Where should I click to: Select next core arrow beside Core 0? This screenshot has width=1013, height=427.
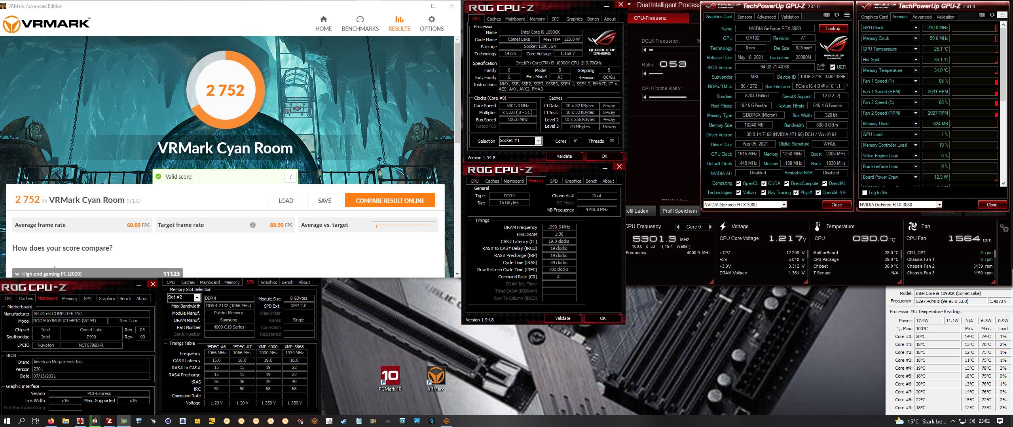710,227
